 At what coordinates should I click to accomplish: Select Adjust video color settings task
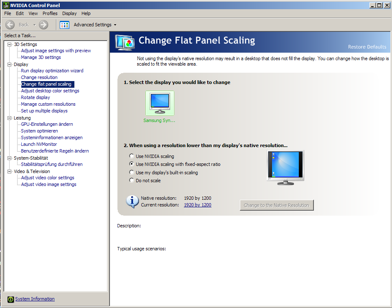tap(48, 178)
